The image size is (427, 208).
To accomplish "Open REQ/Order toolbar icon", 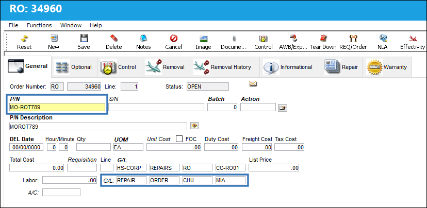I will click(x=353, y=38).
